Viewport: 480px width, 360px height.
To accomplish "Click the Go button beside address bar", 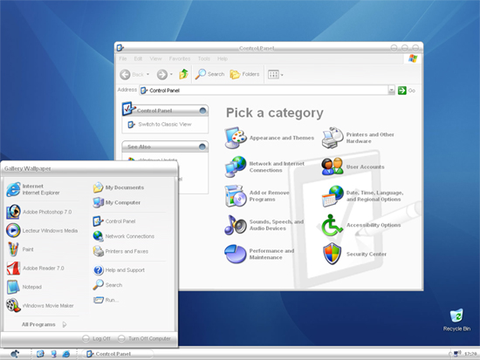I will [407, 91].
